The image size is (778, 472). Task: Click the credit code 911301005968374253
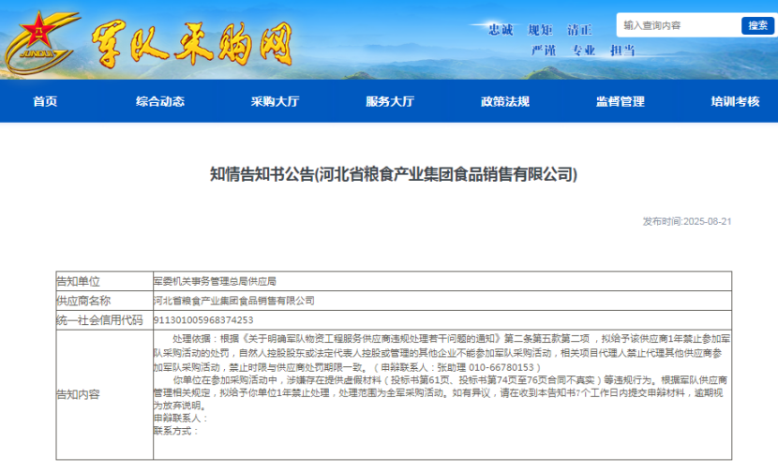pos(203,320)
